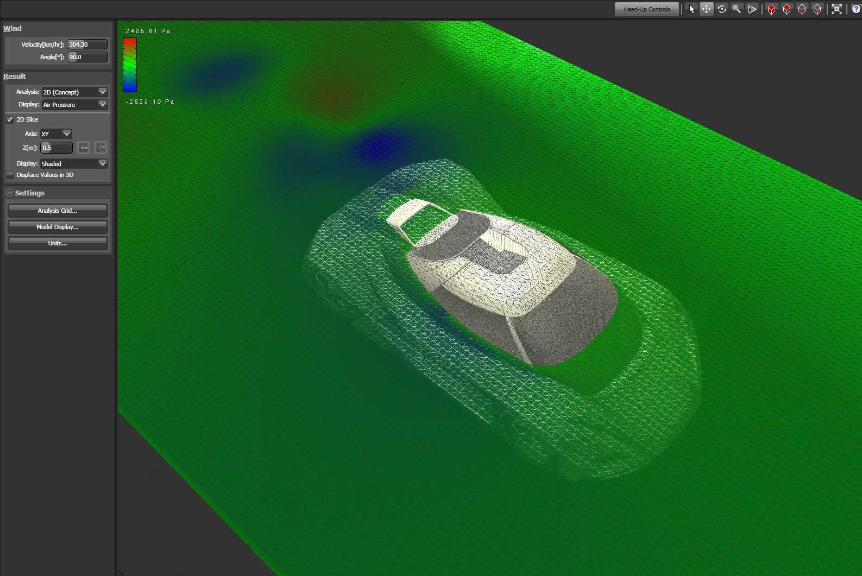862x576 pixels.
Task: Uncheck the 2D Slice checkbox
Action: coord(10,119)
